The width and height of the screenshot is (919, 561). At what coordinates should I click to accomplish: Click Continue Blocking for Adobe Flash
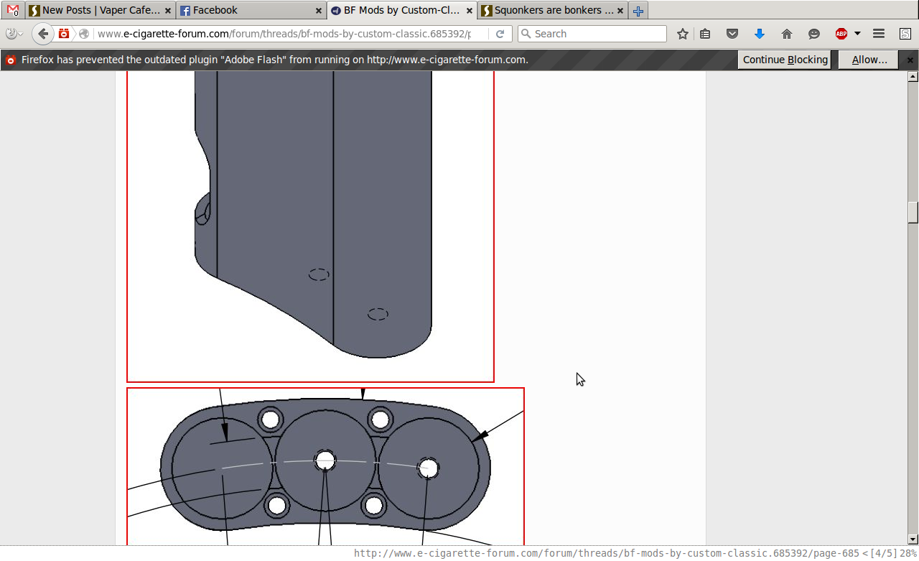point(785,60)
